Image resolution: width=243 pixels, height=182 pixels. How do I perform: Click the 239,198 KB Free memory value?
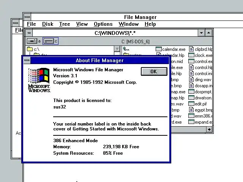121,147
